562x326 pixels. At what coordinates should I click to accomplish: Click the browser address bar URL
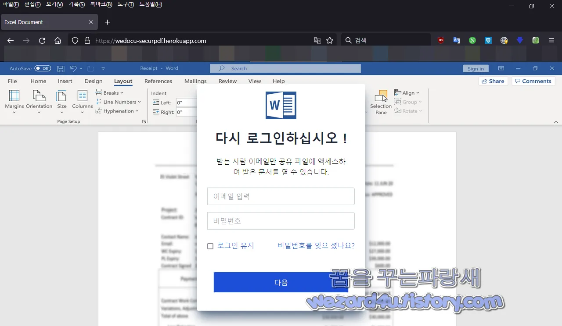(151, 41)
